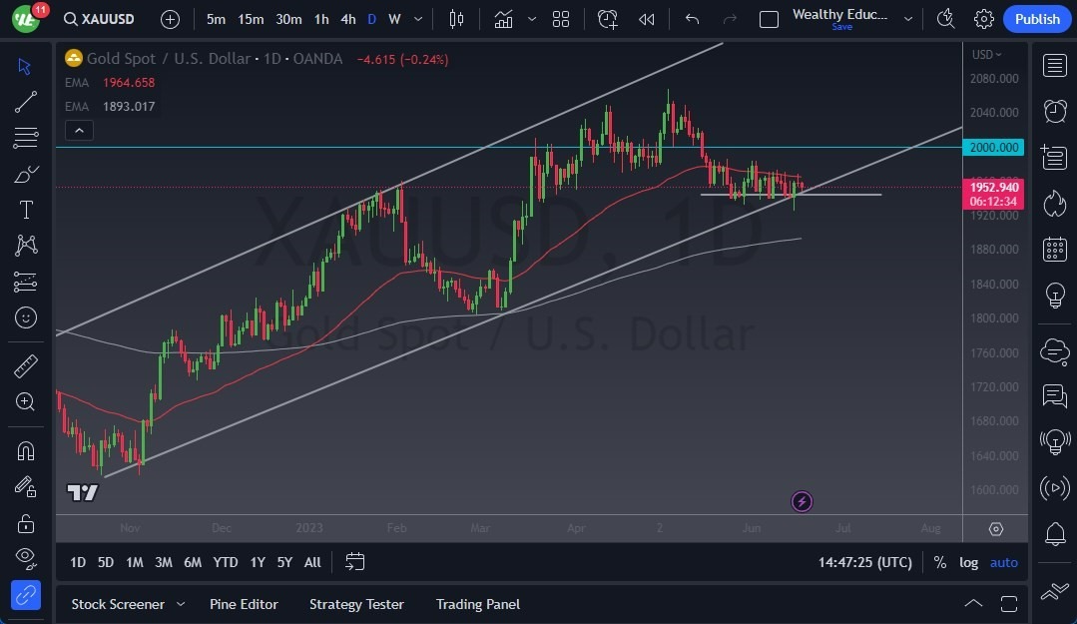Toggle the log scale

(968, 562)
